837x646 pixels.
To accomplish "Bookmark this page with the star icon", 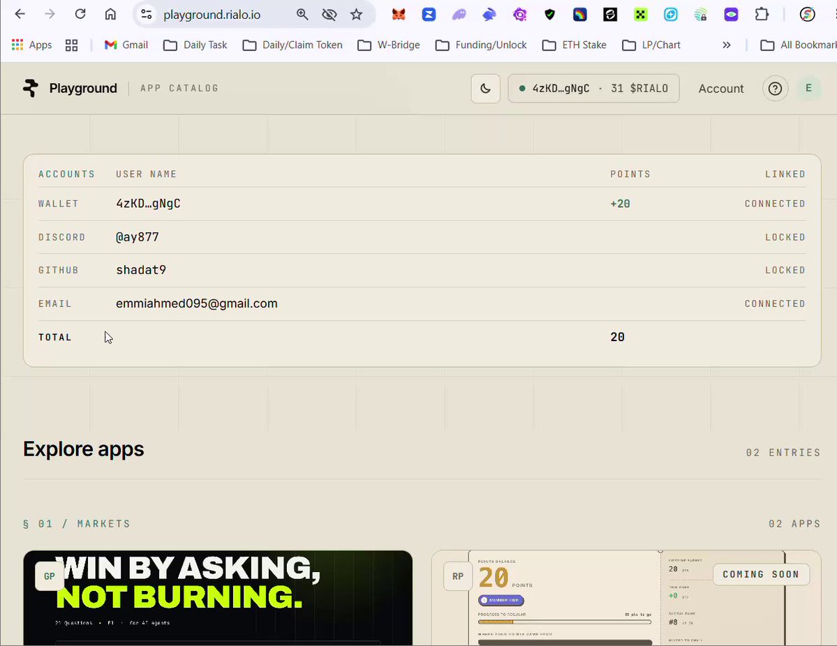I will [357, 15].
